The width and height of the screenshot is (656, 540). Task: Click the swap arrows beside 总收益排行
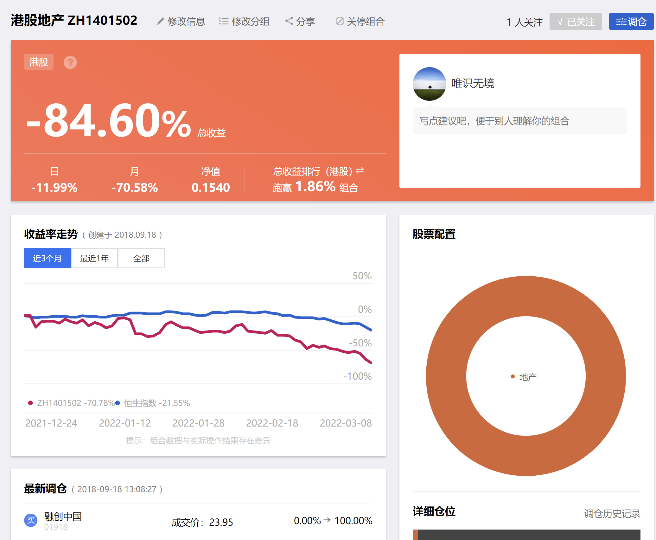pos(360,171)
